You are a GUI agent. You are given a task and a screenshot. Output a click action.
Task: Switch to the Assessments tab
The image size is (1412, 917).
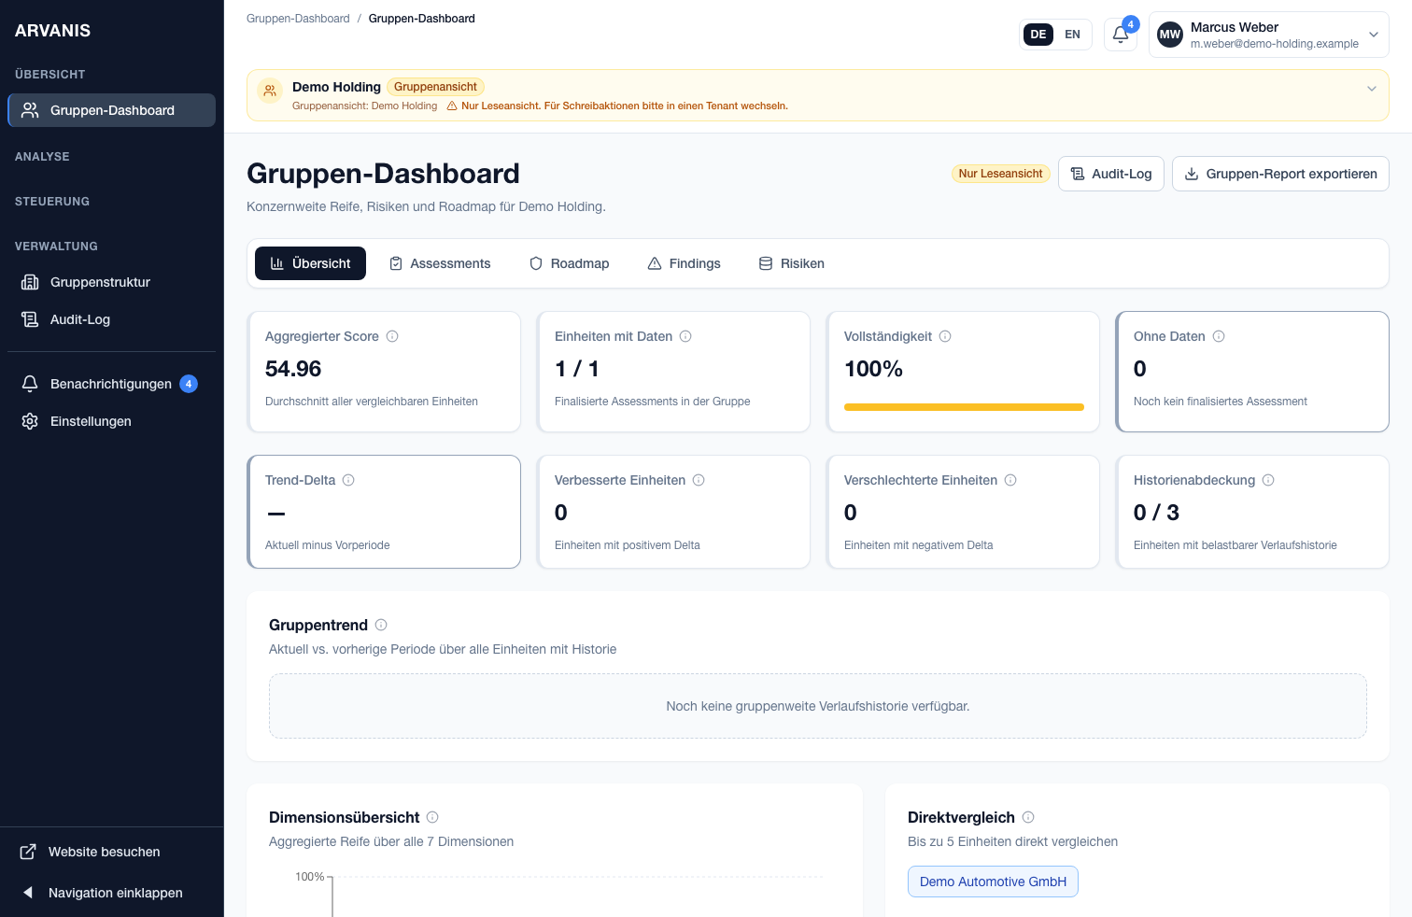pyautogui.click(x=440, y=263)
